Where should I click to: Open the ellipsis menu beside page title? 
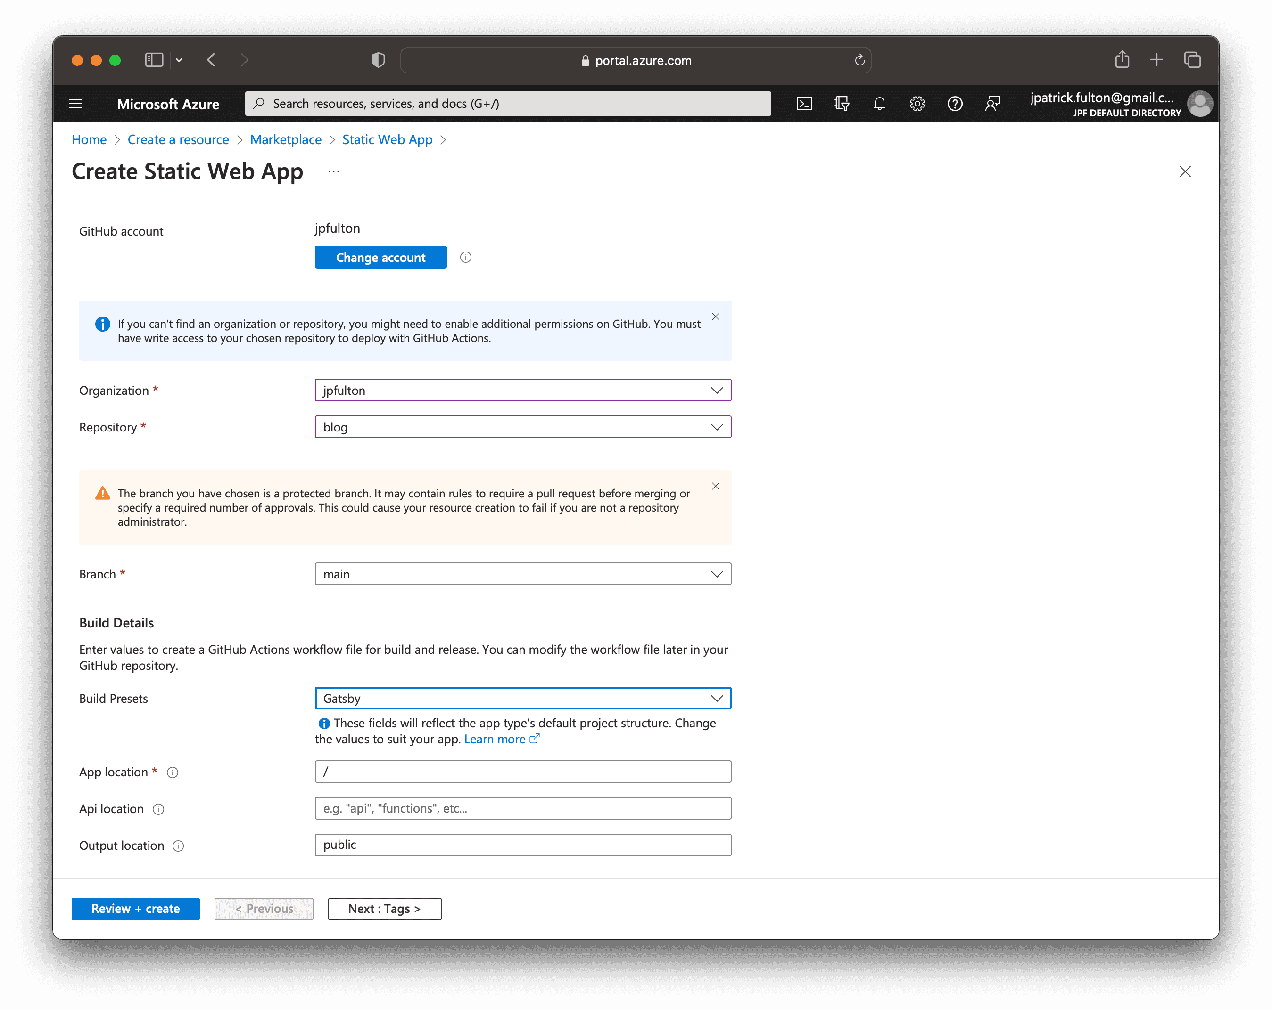pyautogui.click(x=333, y=171)
